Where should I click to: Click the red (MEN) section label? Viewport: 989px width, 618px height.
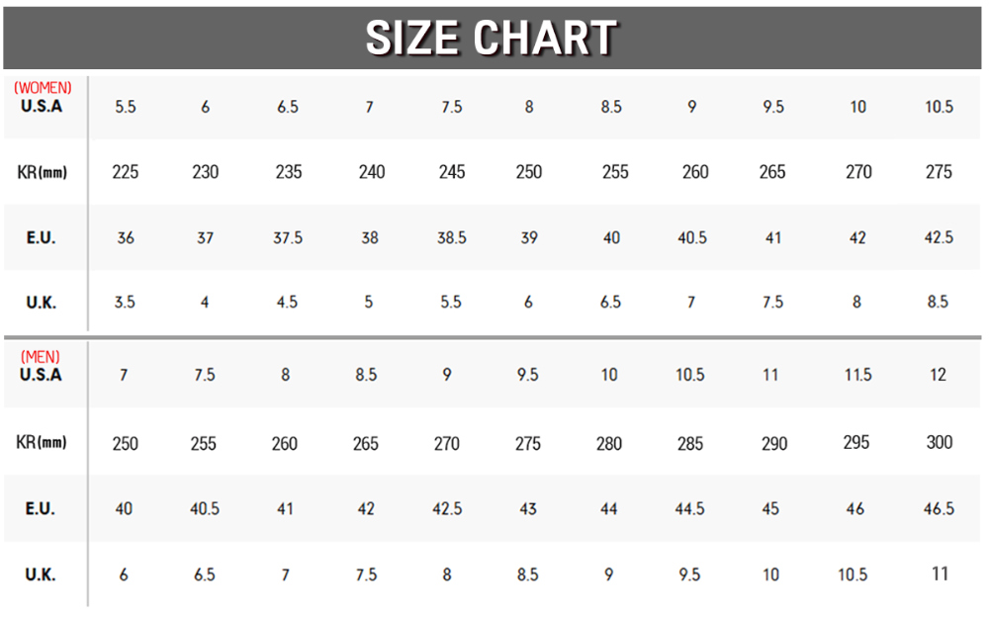pyautogui.click(x=41, y=357)
